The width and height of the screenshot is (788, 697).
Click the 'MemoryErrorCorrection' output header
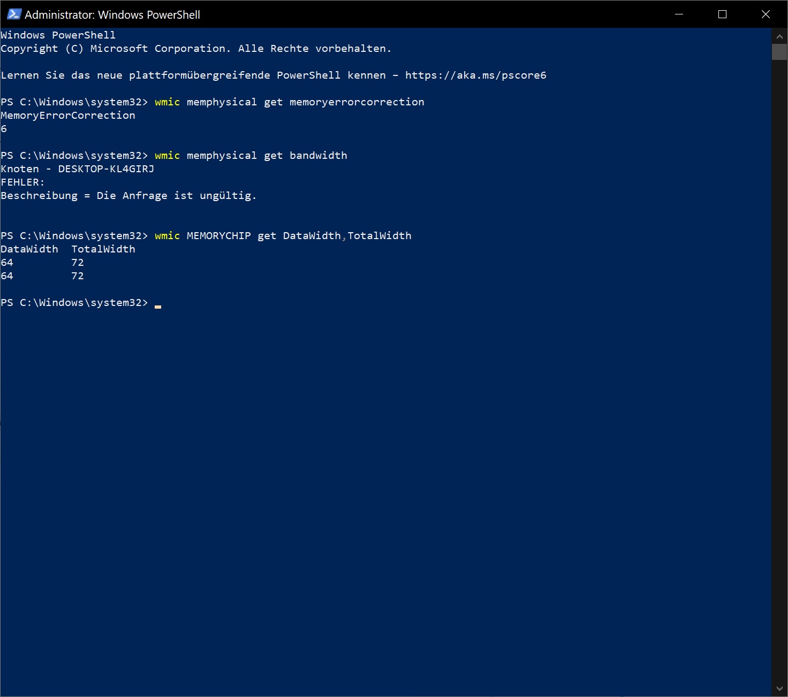point(68,116)
